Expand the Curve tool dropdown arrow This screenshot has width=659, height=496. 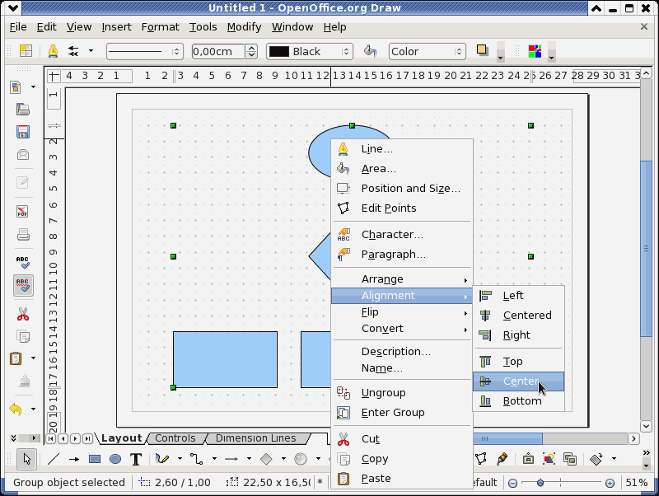point(180,459)
